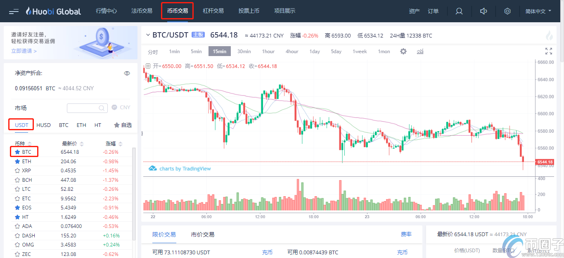This screenshot has width=564, height=258.
Task: Open the user account icon
Action: coord(459,11)
